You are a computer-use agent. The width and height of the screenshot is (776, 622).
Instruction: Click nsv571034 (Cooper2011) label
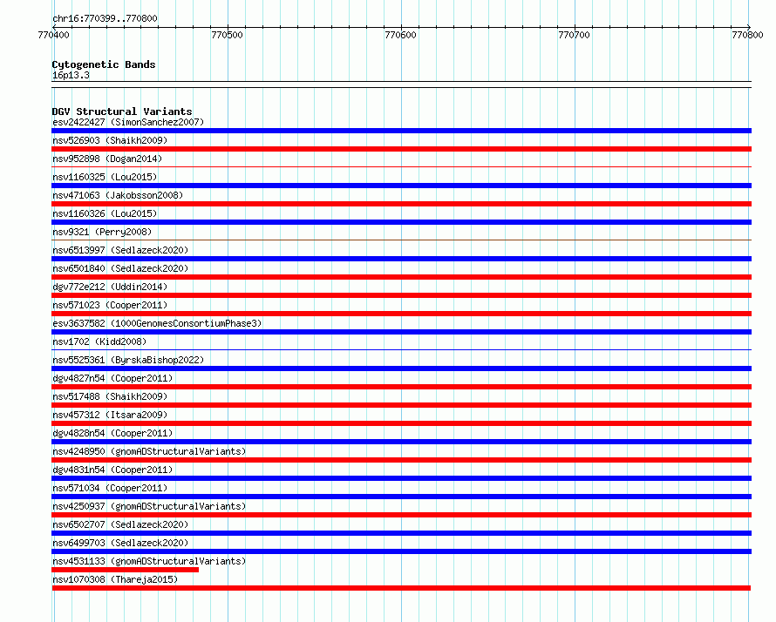110,488
